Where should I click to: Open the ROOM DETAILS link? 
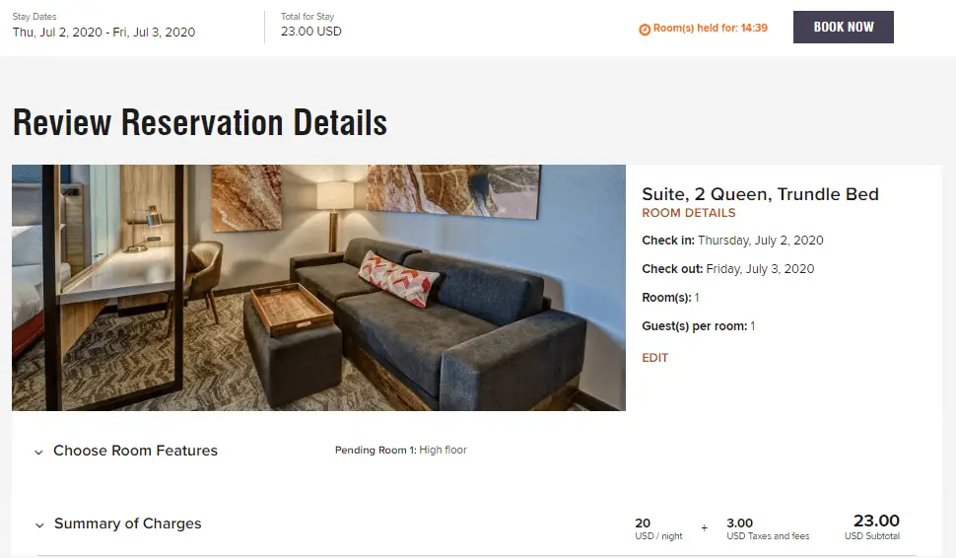[x=688, y=213]
